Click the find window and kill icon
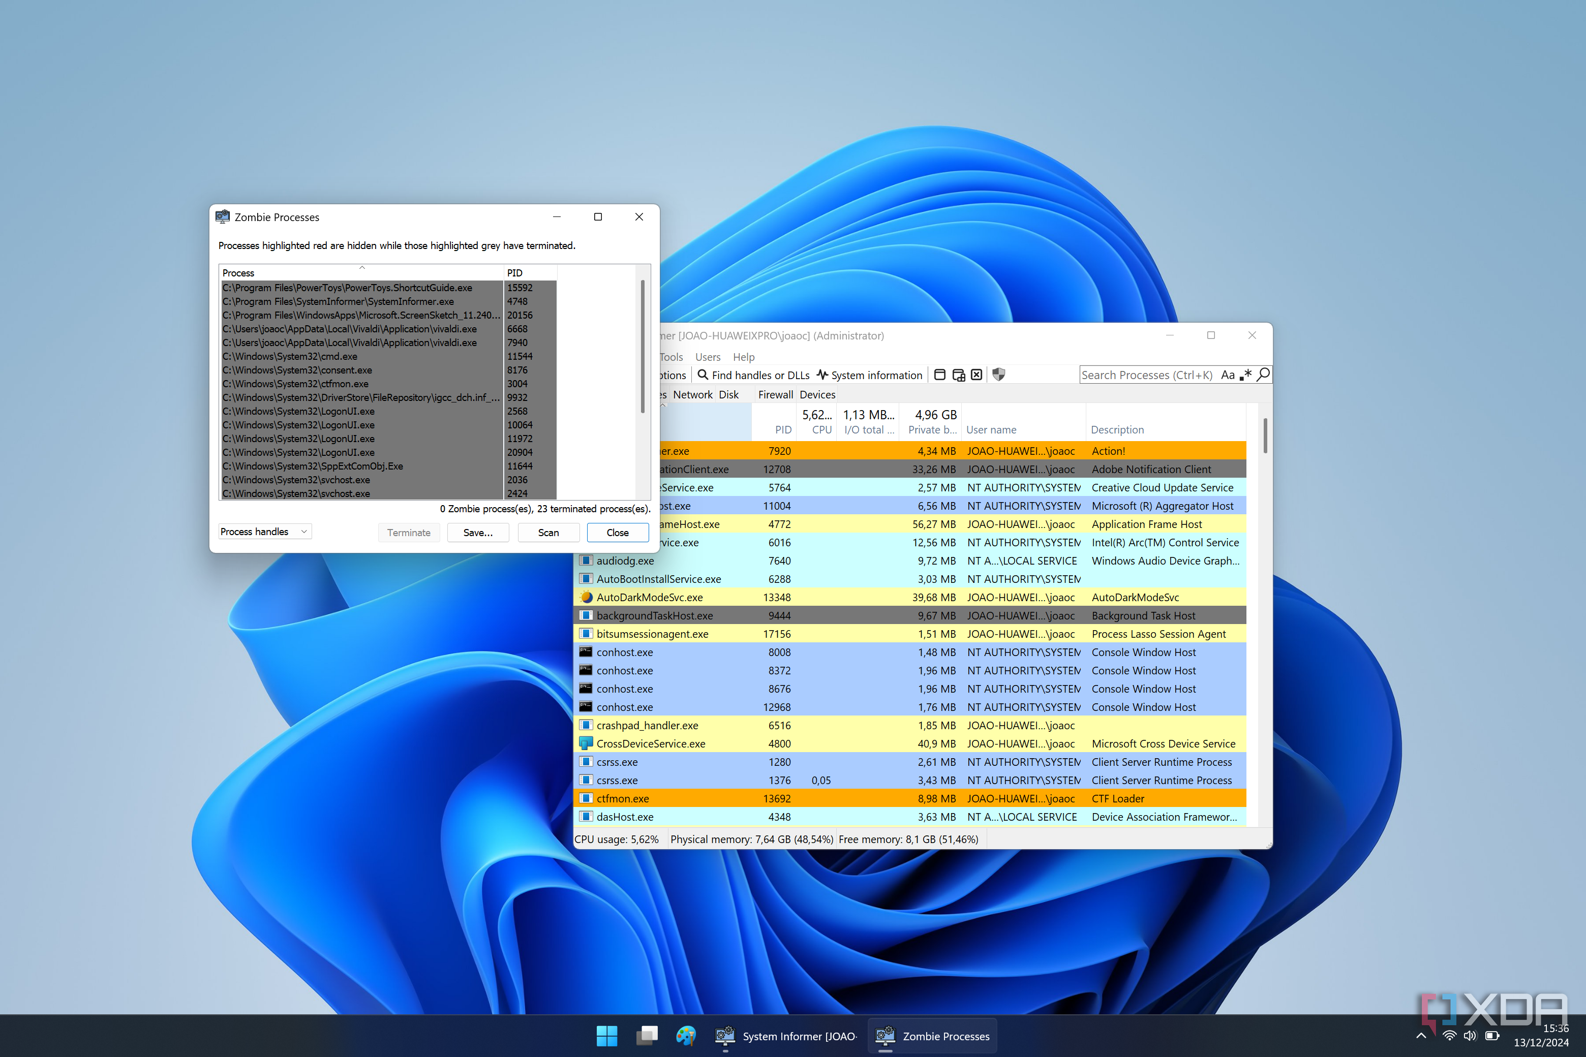Viewport: 1586px width, 1057px height. pyautogui.click(x=977, y=375)
